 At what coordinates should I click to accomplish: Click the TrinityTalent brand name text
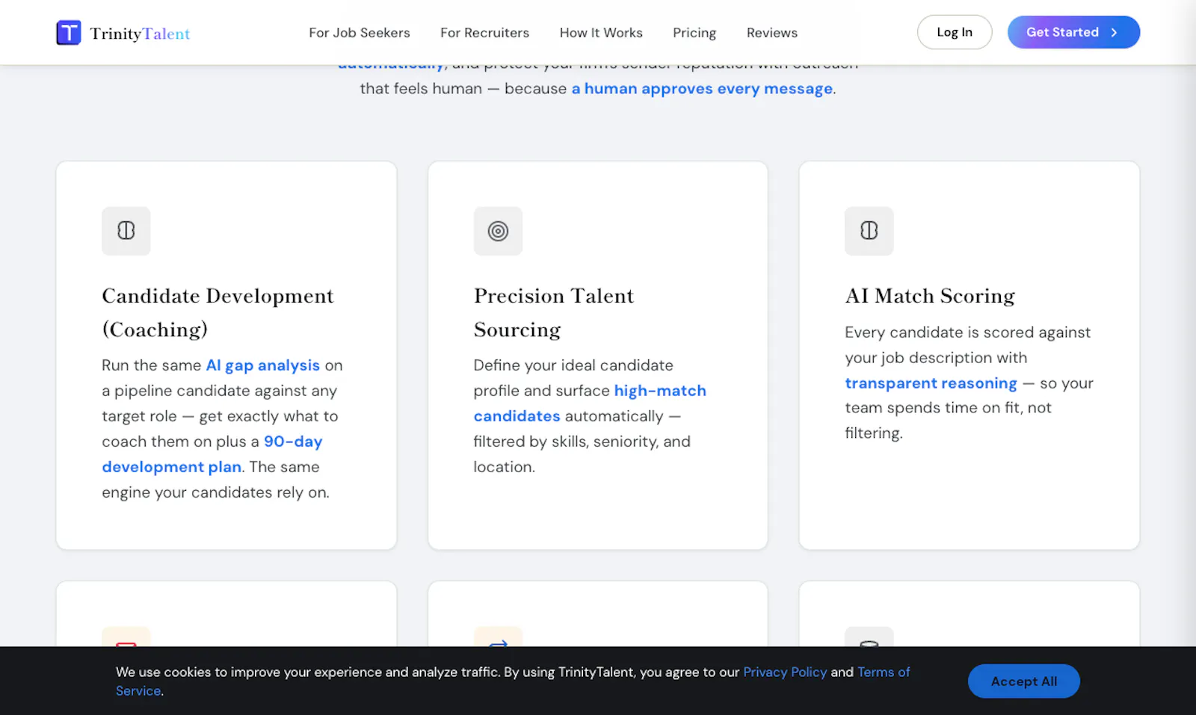140,34
